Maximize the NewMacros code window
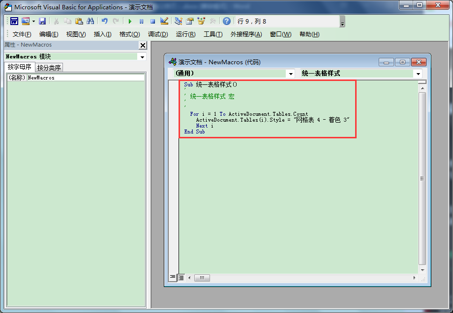453x313 pixels. coord(402,62)
